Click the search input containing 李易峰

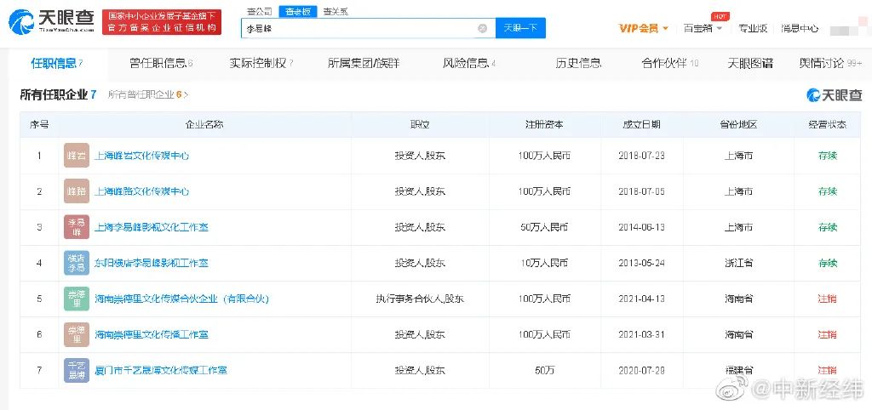coord(358,28)
